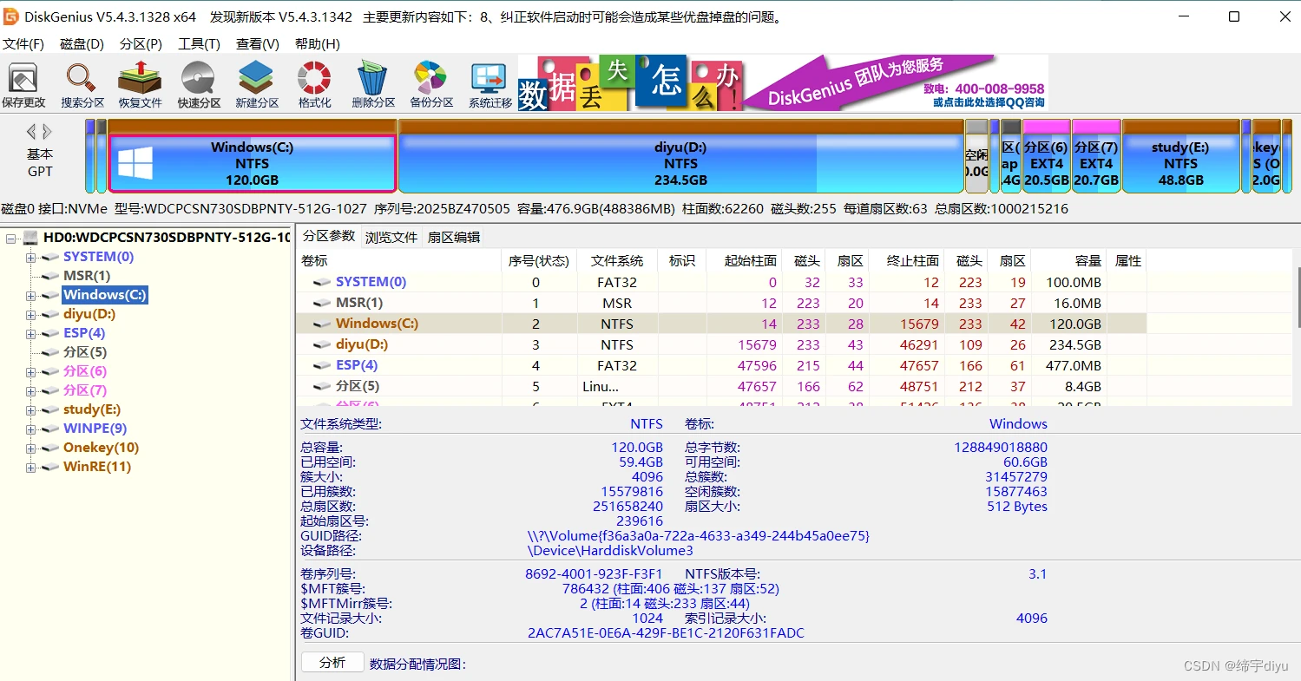Select the 格式化 format tool icon
The width and height of the screenshot is (1301, 681).
pyautogui.click(x=314, y=85)
